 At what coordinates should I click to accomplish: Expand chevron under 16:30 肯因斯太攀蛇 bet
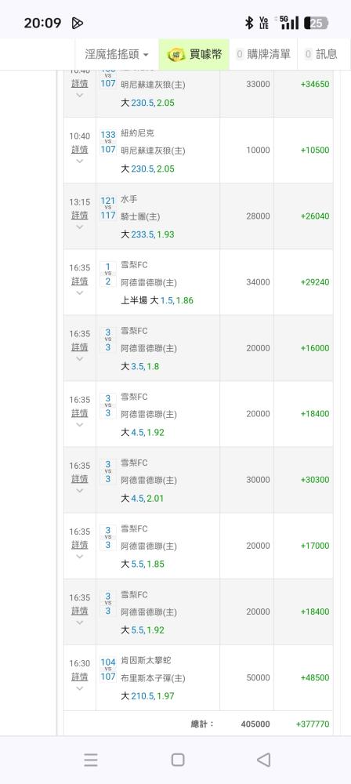click(x=79, y=688)
